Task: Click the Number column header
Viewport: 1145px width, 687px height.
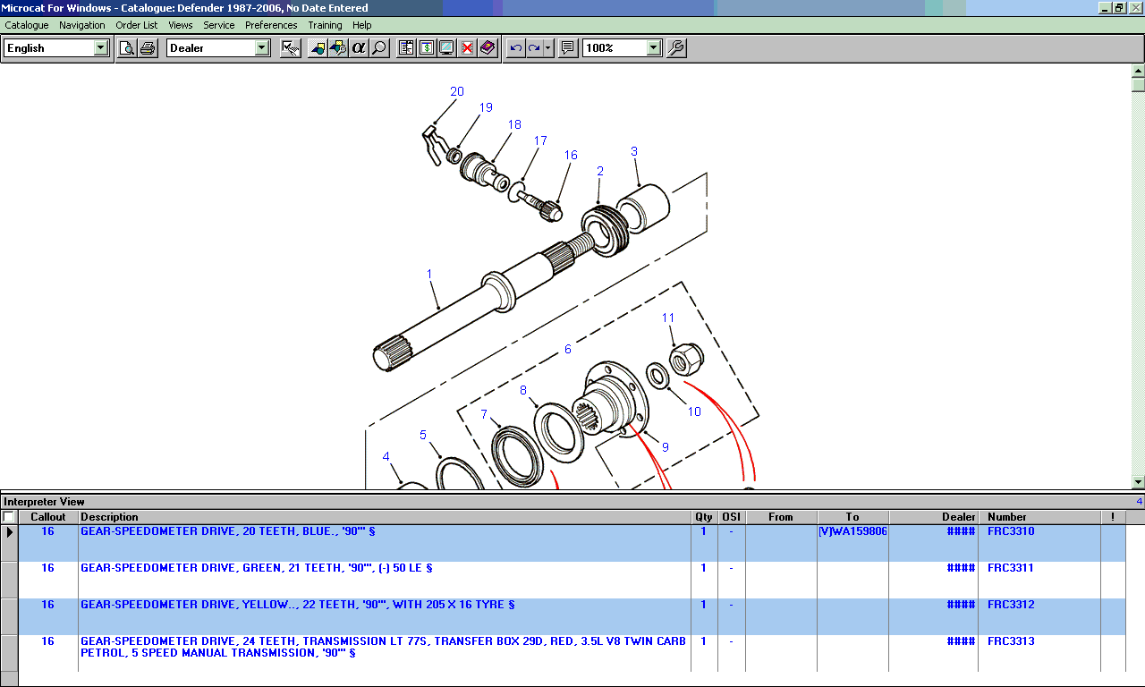Action: point(1039,517)
